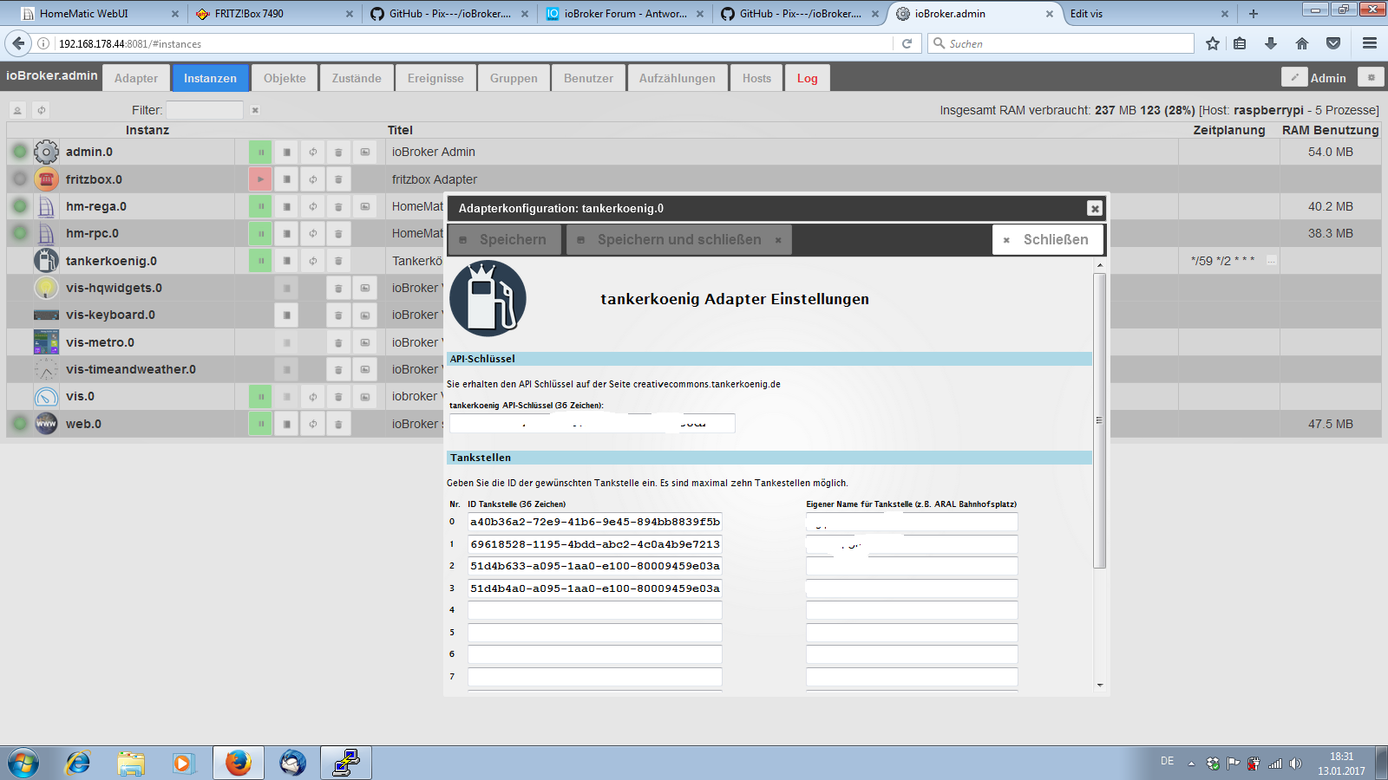This screenshot has height=780, width=1388.
Task: Click the reload instances icon beside Filter
Action: click(42, 110)
